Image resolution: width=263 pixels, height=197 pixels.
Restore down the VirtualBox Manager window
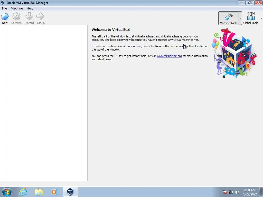tap(250, 3)
